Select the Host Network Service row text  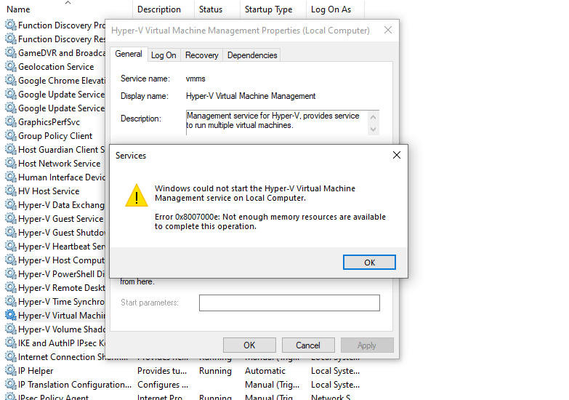pyautogui.click(x=60, y=164)
